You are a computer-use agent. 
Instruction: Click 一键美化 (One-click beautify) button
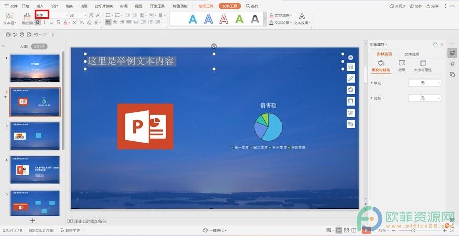pyautogui.click(x=215, y=231)
